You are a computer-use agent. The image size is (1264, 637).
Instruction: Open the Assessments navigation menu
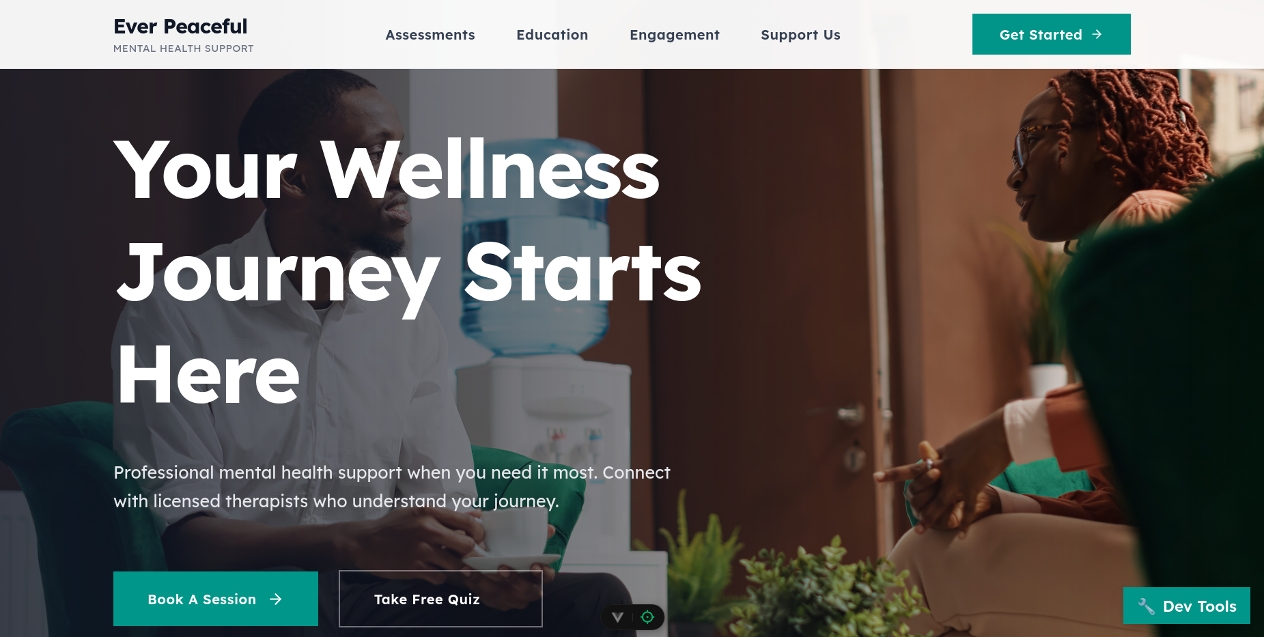pos(430,35)
